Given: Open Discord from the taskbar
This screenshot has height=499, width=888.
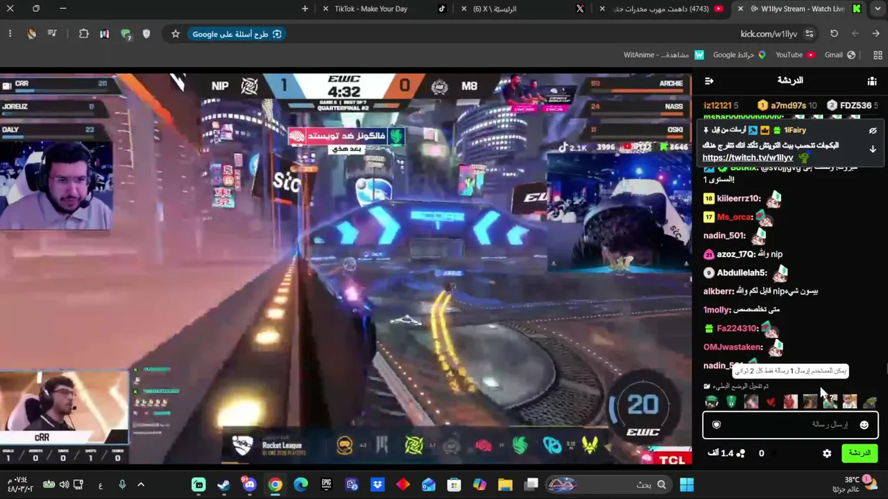Looking at the screenshot, I should (x=250, y=484).
